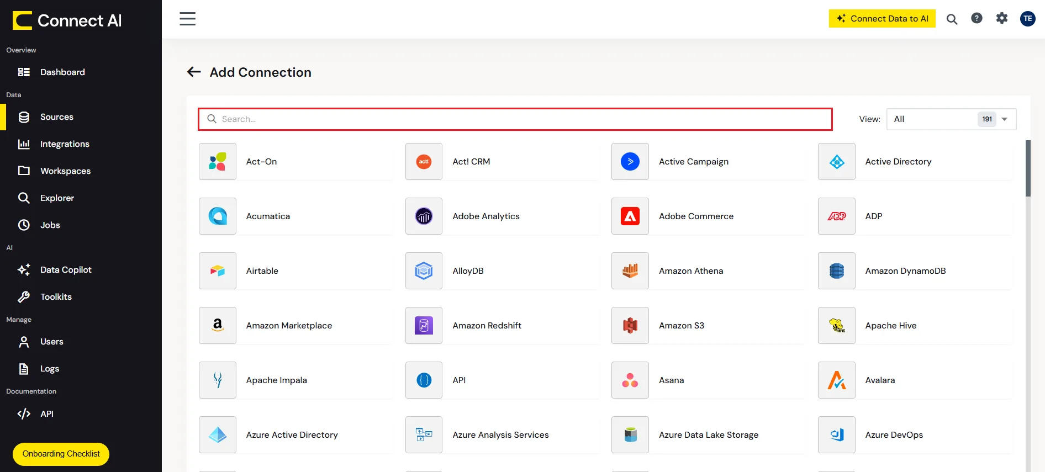This screenshot has height=472, width=1045.
Task: Select the Avalara connector icon
Action: [837, 380]
